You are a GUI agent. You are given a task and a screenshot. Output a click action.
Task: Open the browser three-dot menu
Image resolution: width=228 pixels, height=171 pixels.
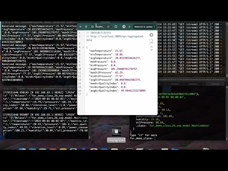154,27
